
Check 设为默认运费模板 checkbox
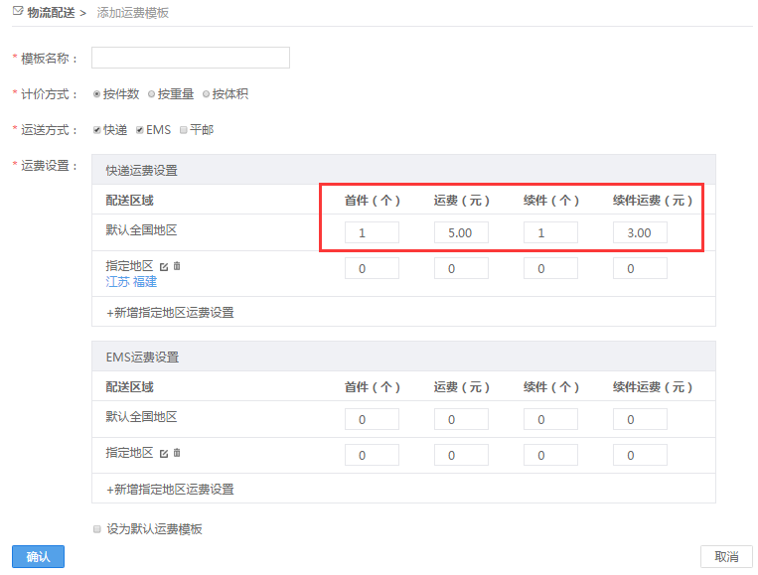point(96,529)
